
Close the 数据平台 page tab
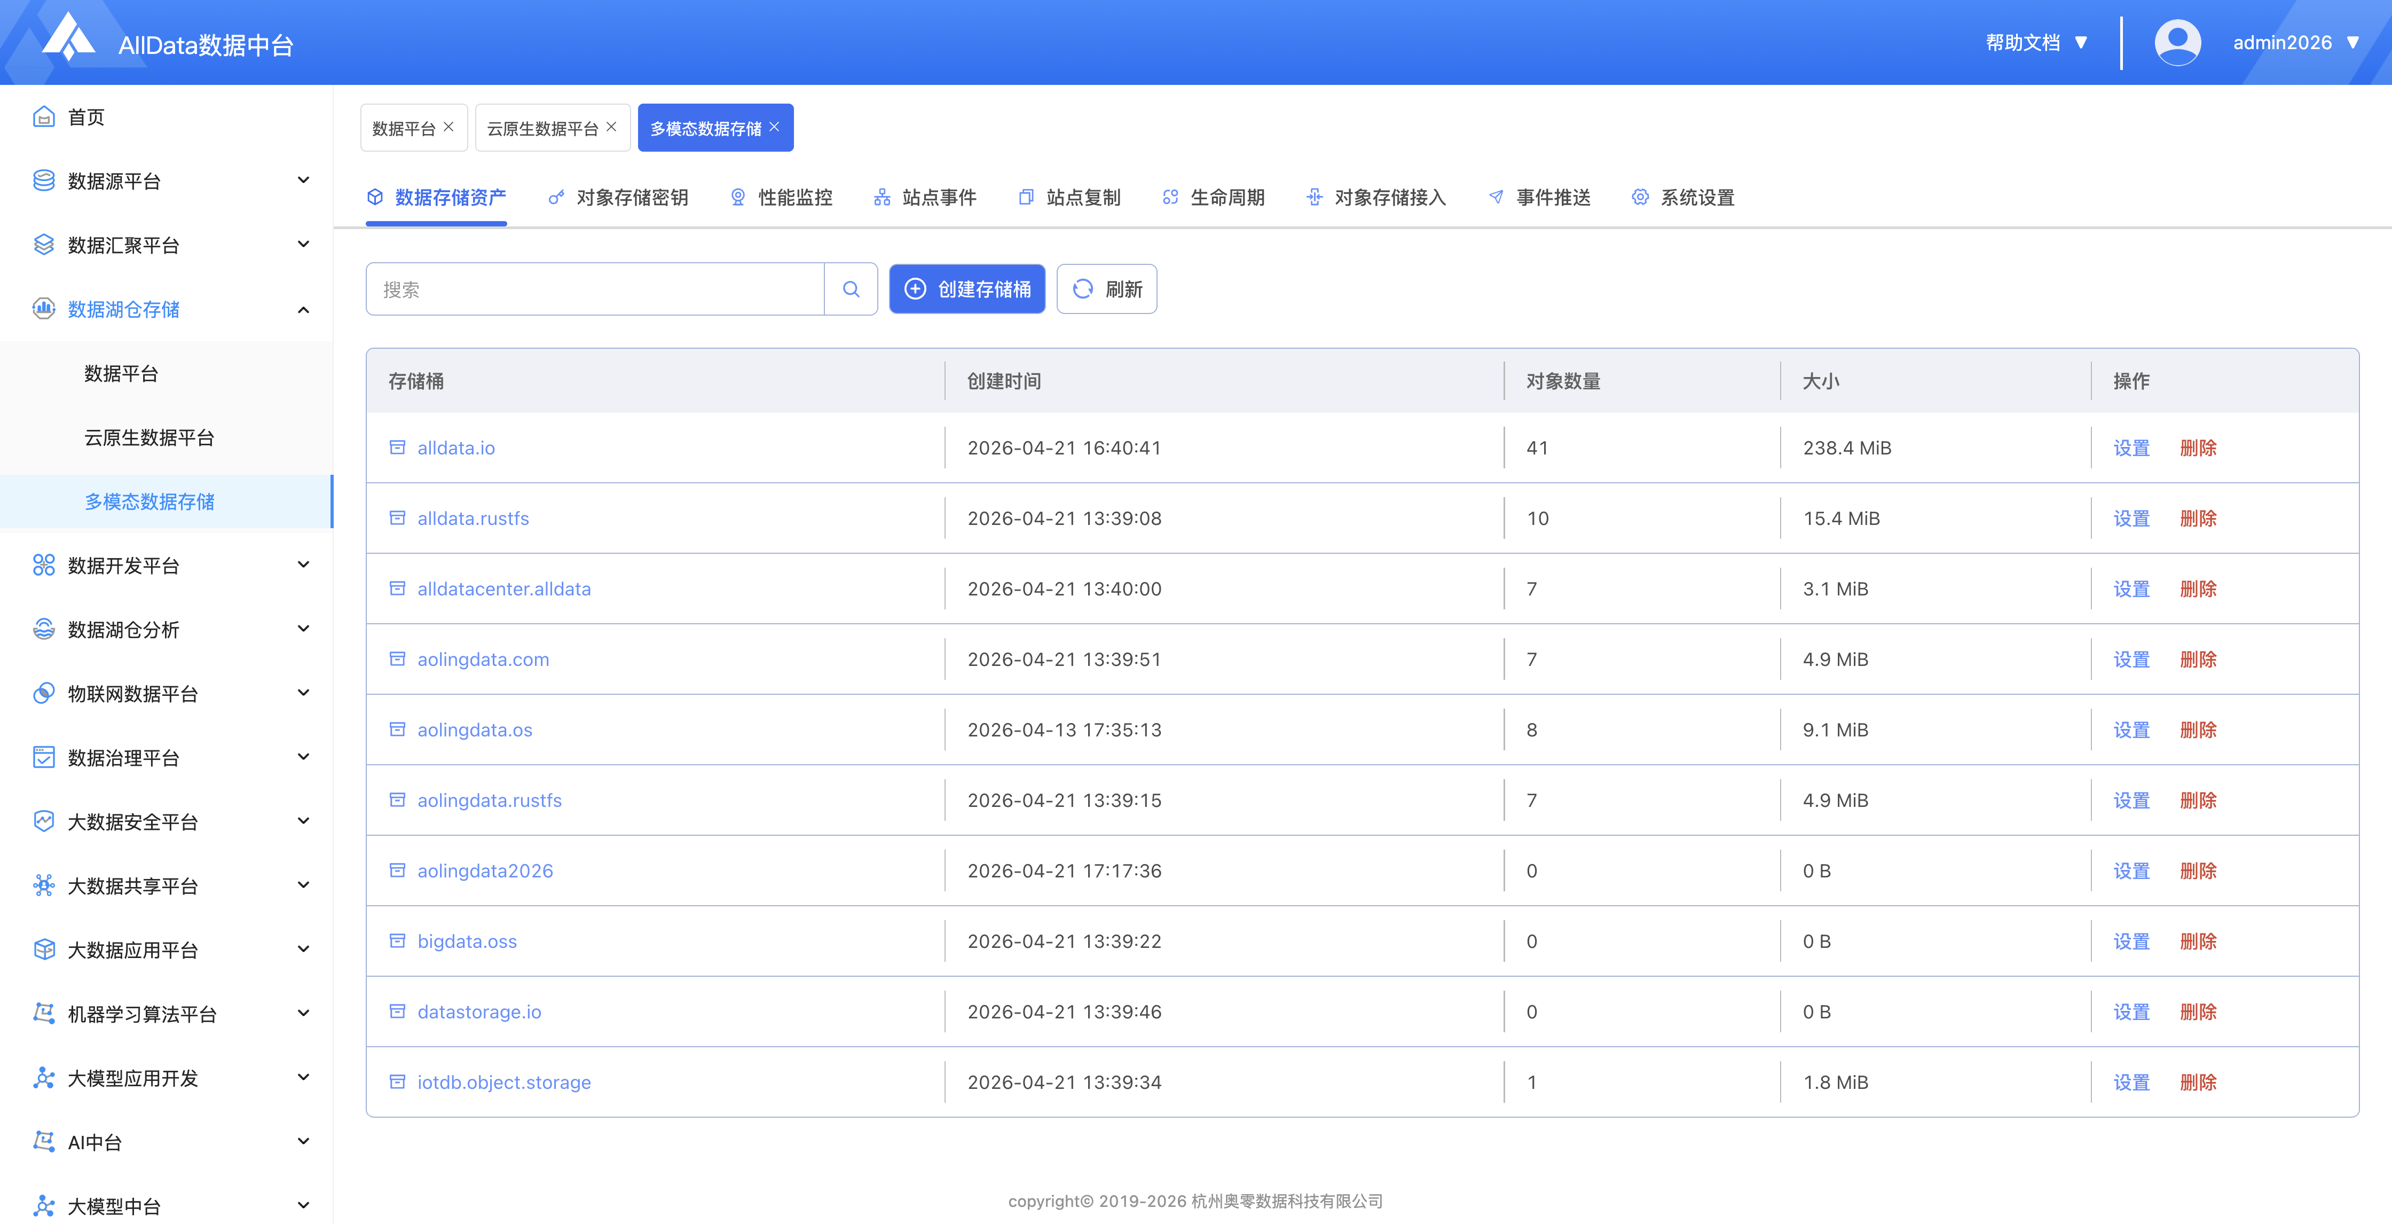click(x=448, y=127)
